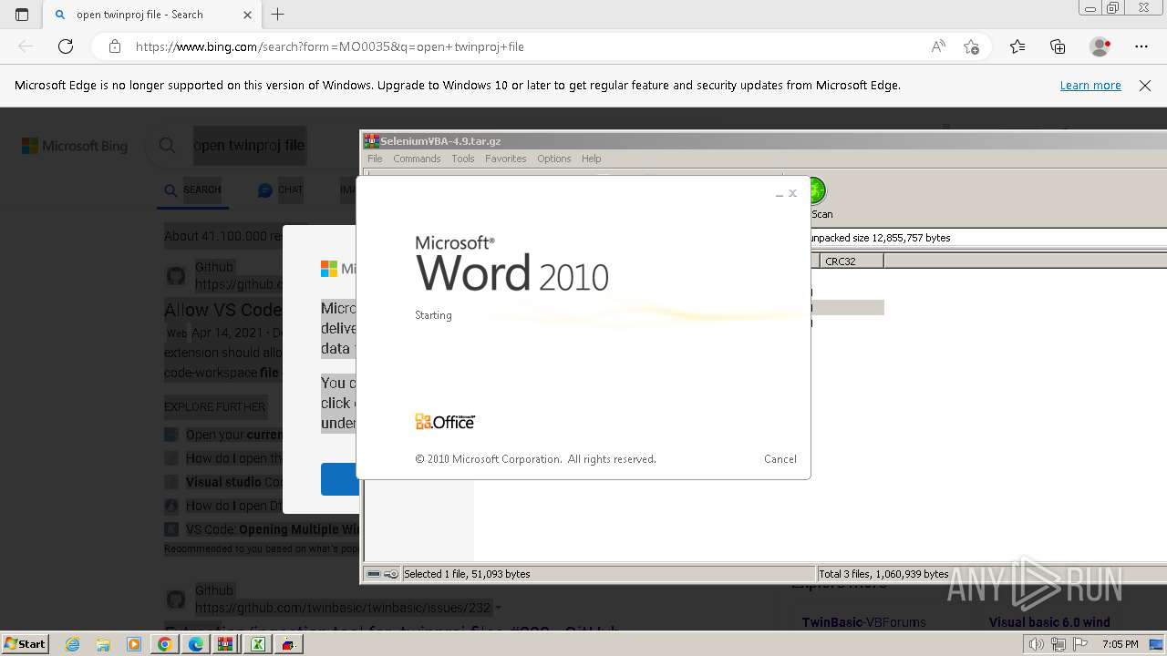
Task: Open Edge tab actions menu icon
Action: [x=22, y=15]
